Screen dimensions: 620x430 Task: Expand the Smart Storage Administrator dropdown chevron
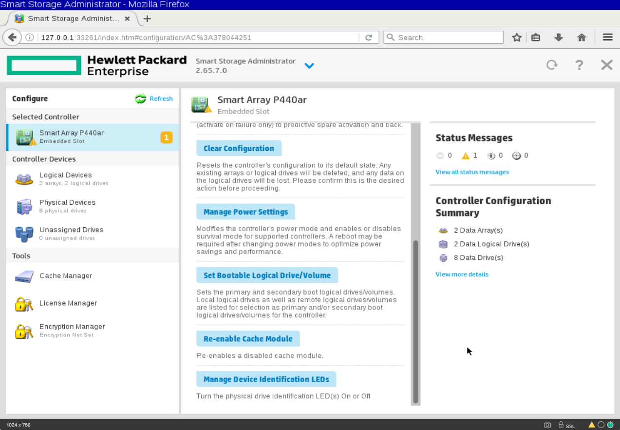coord(309,65)
